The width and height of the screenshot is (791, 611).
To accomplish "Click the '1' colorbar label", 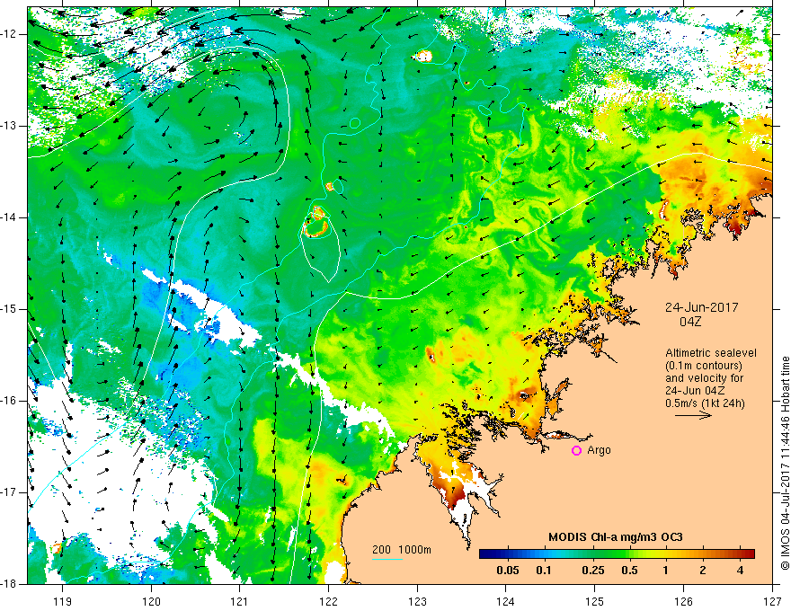I will (666, 571).
